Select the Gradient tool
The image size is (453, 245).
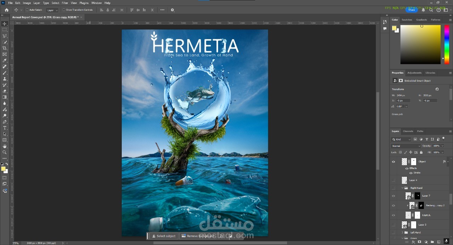click(5, 97)
